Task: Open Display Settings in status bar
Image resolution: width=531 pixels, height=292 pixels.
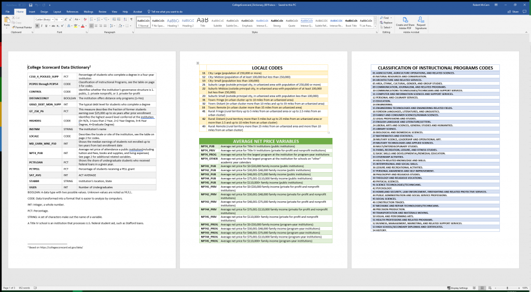Action: pyautogui.click(x=457, y=288)
